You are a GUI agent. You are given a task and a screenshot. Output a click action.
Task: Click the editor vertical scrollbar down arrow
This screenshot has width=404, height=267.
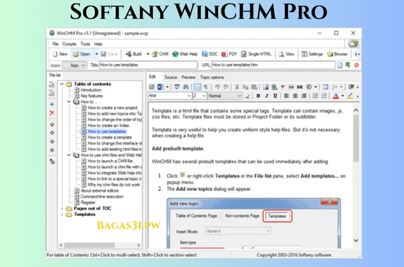(356, 241)
